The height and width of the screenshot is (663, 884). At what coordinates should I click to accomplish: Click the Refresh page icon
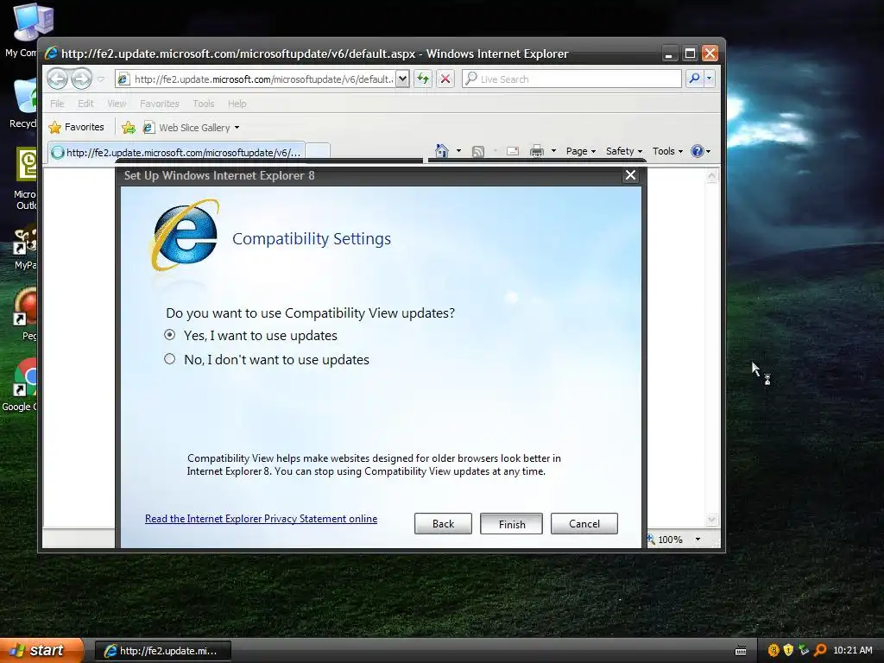(423, 79)
